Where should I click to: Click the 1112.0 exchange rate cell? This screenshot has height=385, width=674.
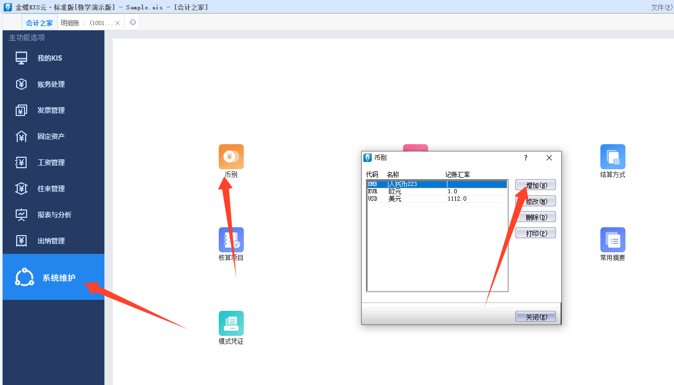pos(457,199)
